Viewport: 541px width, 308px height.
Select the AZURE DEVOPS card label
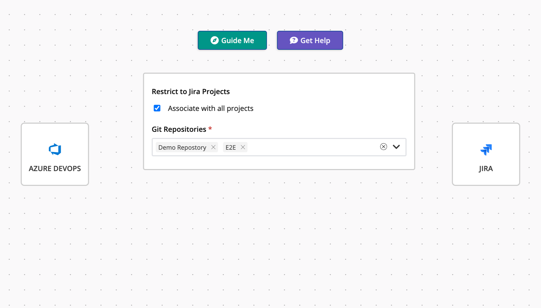(x=55, y=169)
